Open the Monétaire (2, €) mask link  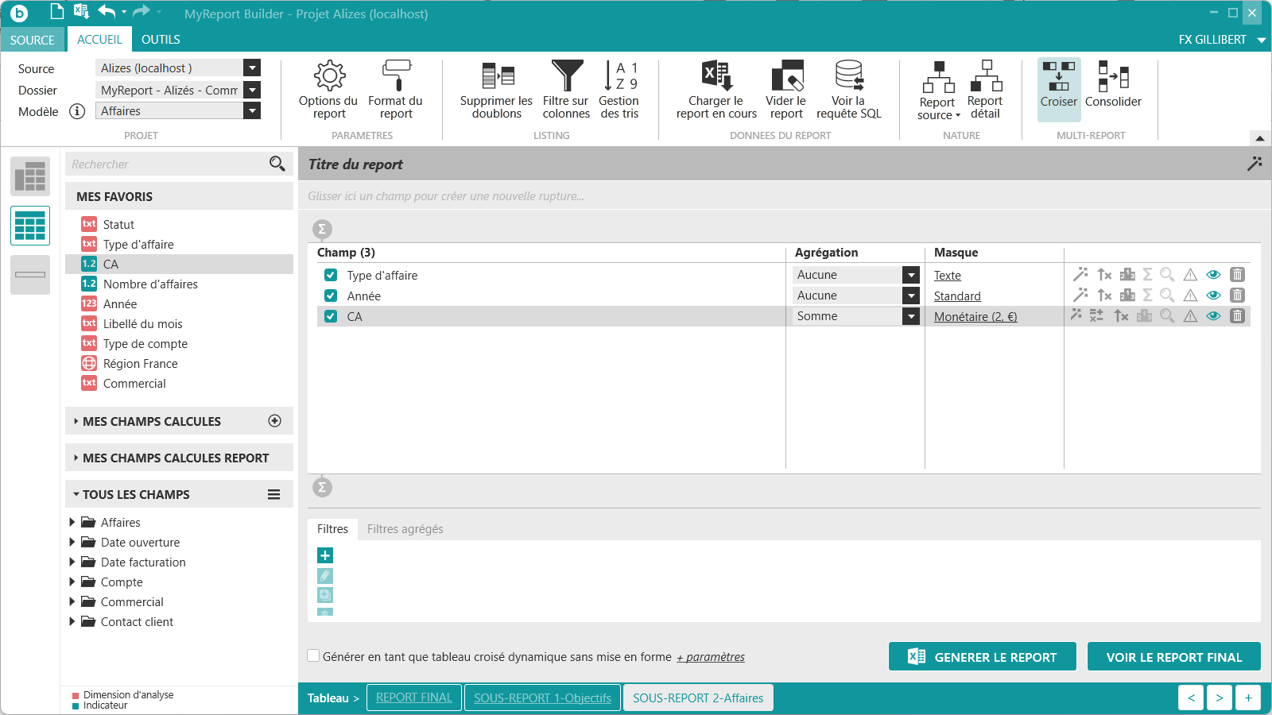point(975,316)
